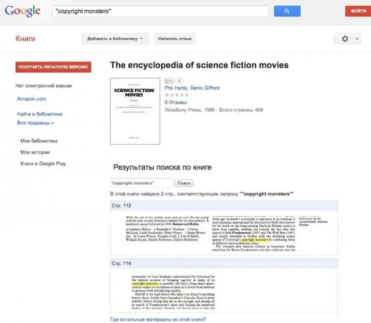Click the +1 count box showing 0

click(179, 81)
